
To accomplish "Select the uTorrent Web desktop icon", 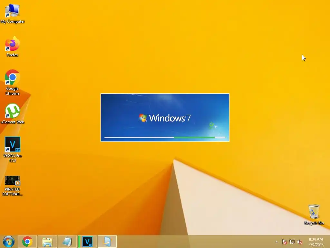I will tap(13, 114).
